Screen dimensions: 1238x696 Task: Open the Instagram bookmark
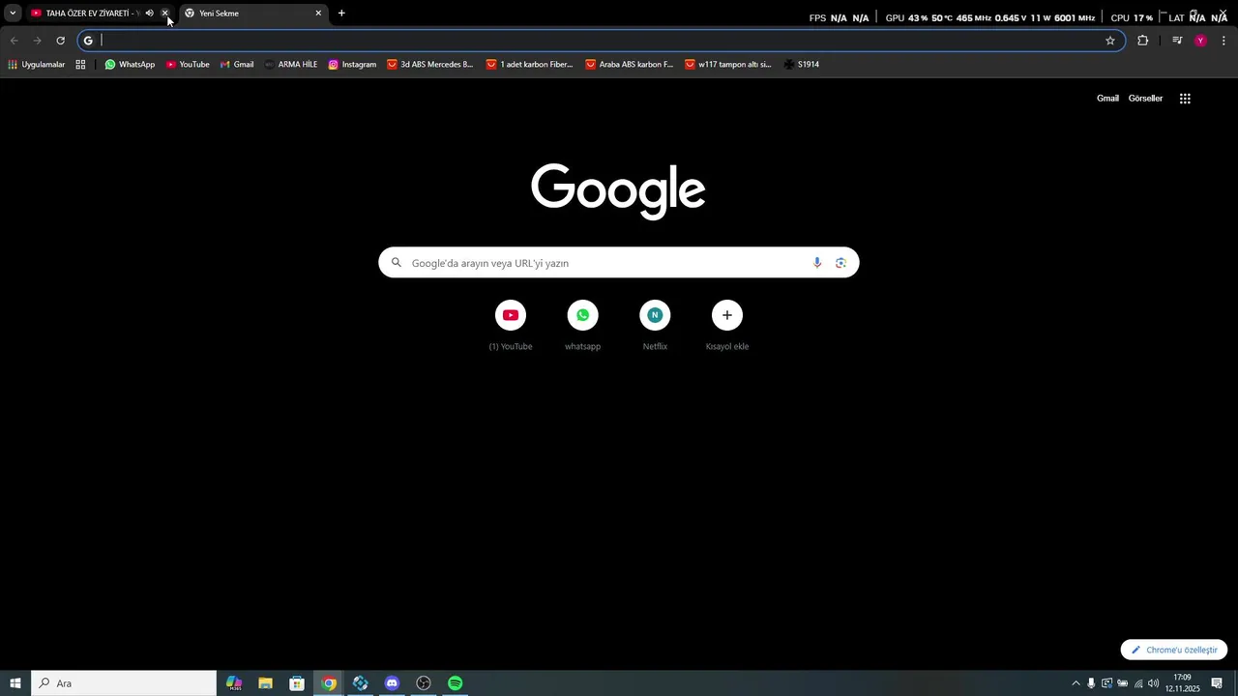[x=352, y=65]
